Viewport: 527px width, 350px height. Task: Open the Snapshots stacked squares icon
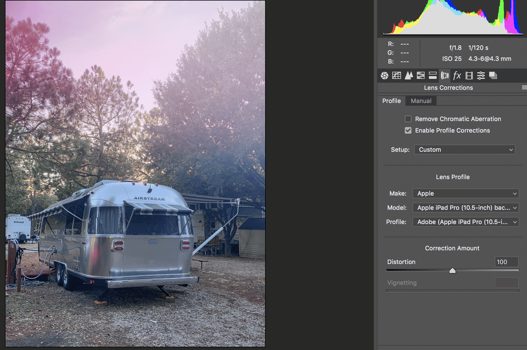pos(493,75)
